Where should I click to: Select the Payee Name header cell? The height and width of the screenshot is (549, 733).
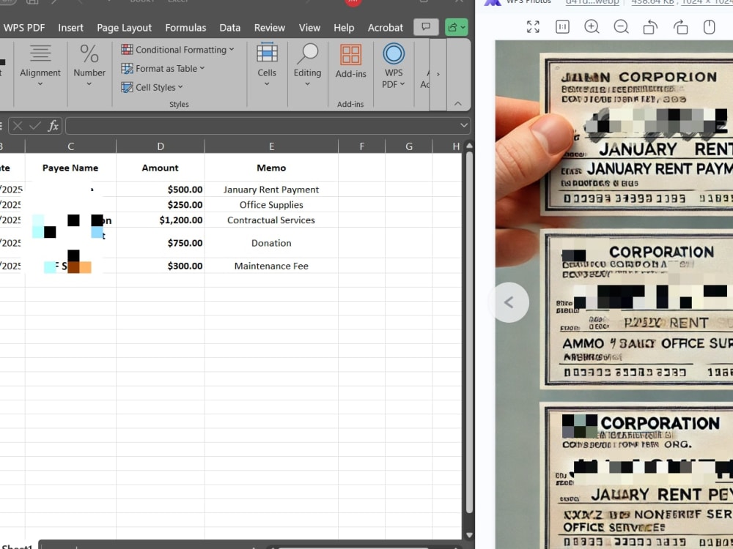click(x=70, y=168)
